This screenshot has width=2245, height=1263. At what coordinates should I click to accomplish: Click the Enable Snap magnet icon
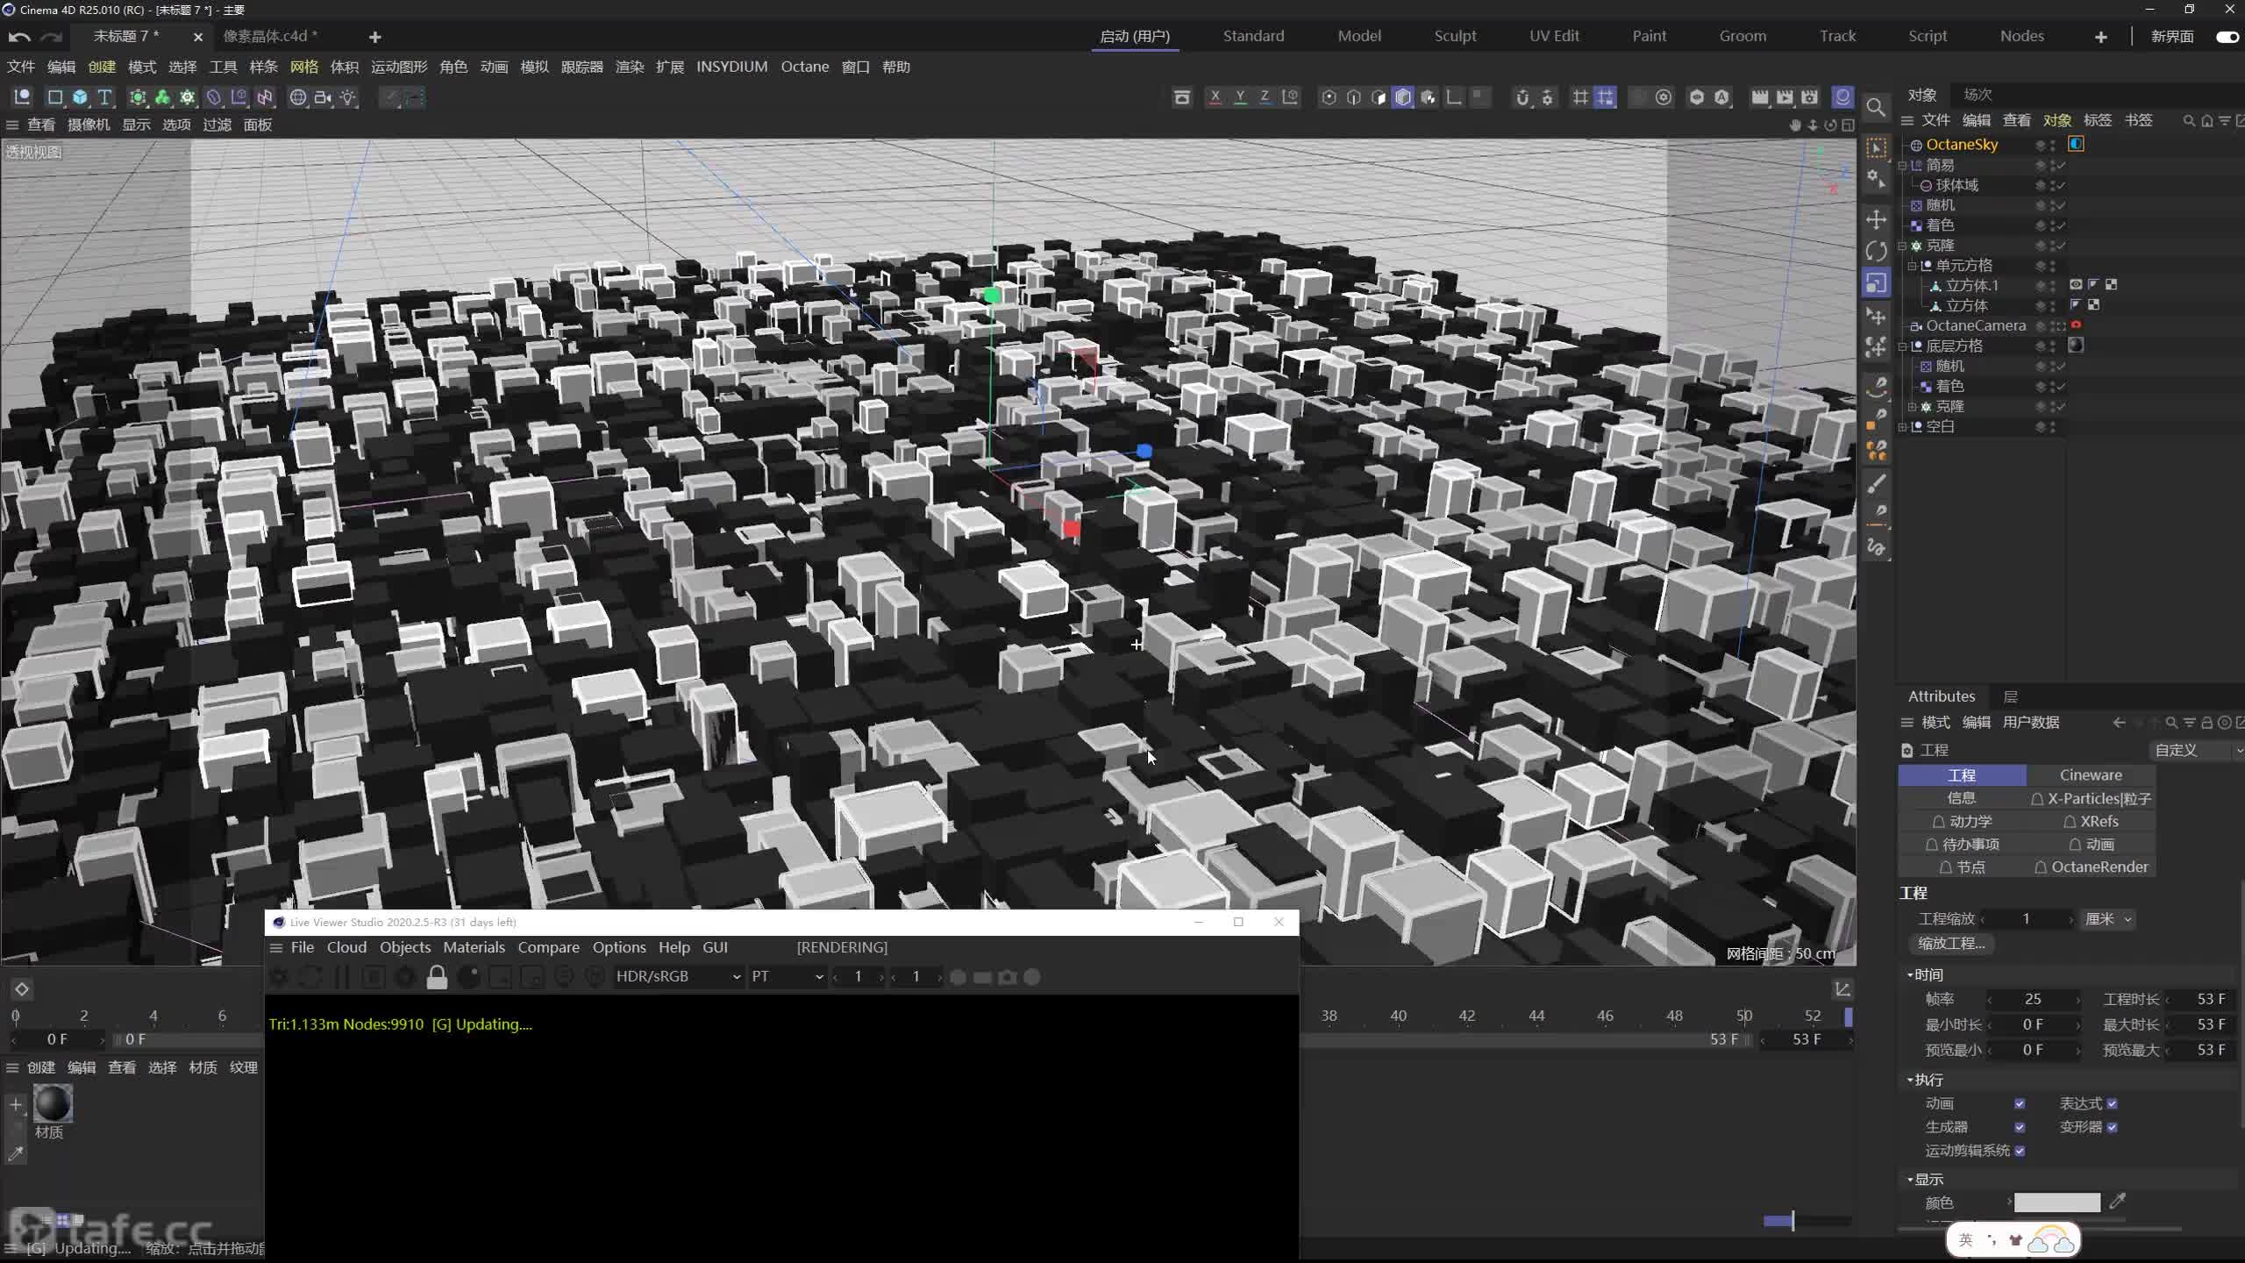coord(1522,97)
